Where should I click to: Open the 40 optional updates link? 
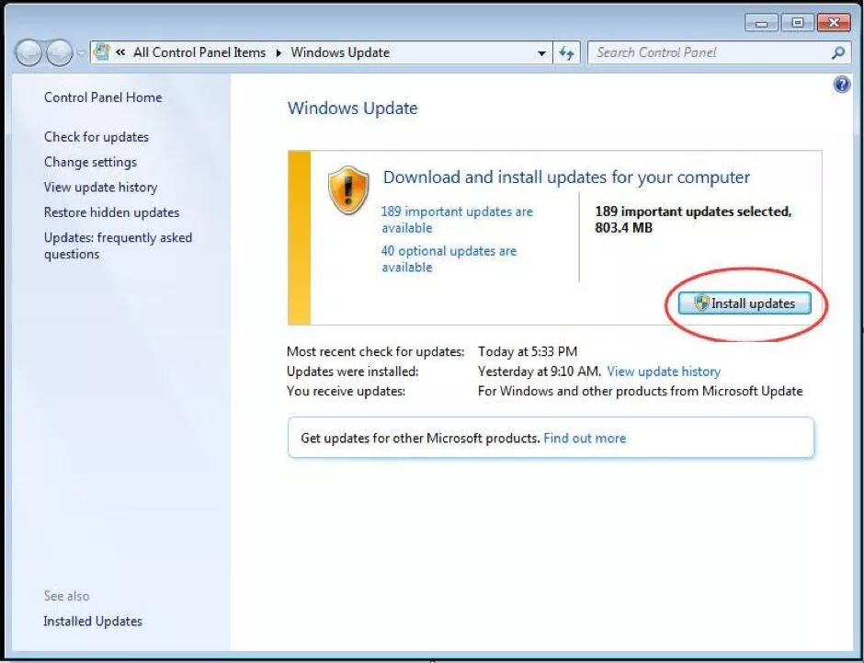449,250
